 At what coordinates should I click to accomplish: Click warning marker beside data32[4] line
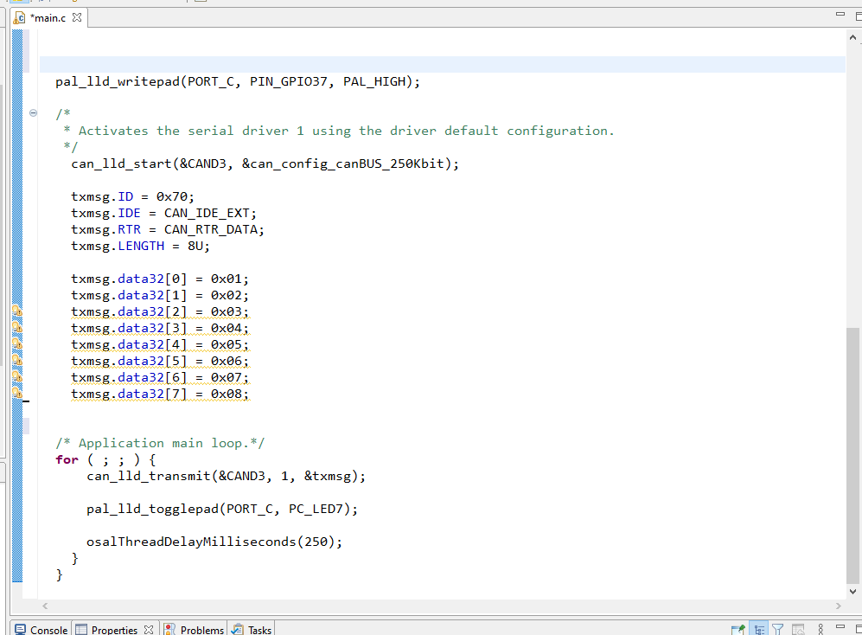point(17,344)
